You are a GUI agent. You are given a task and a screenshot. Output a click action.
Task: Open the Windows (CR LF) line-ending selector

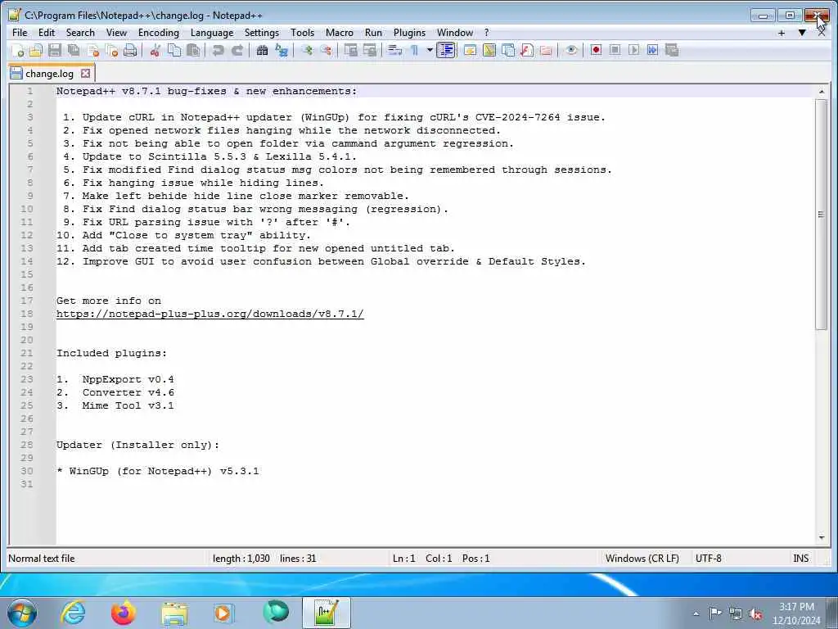click(642, 559)
